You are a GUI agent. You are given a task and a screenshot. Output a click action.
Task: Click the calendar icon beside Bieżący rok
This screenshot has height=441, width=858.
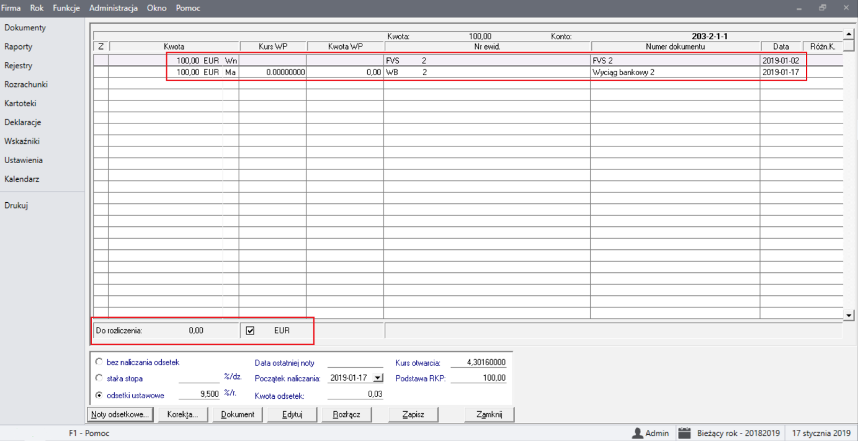click(x=684, y=433)
